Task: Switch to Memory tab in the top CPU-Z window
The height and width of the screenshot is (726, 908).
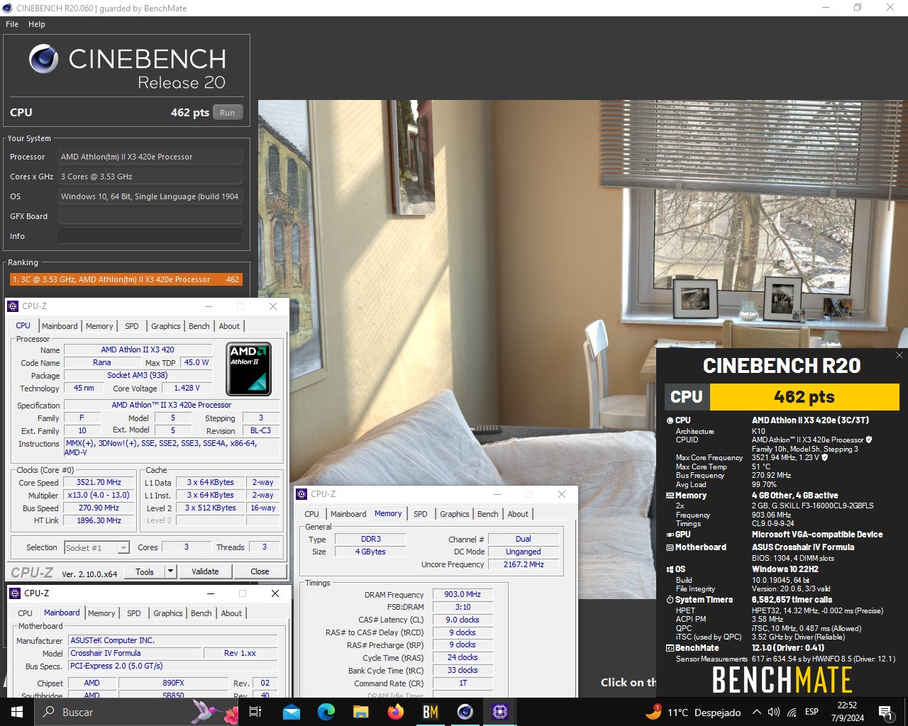Action: (x=99, y=326)
